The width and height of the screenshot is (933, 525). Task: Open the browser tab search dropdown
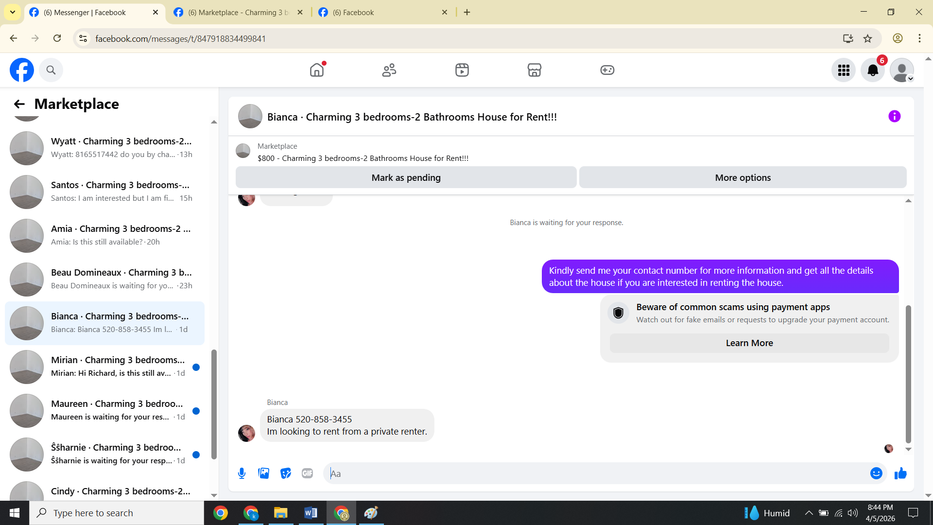click(x=13, y=12)
